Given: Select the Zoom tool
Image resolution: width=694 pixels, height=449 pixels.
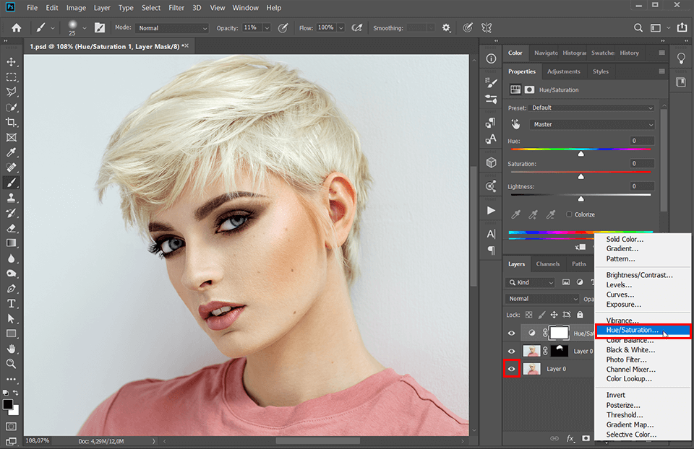Looking at the screenshot, I should coord(12,364).
